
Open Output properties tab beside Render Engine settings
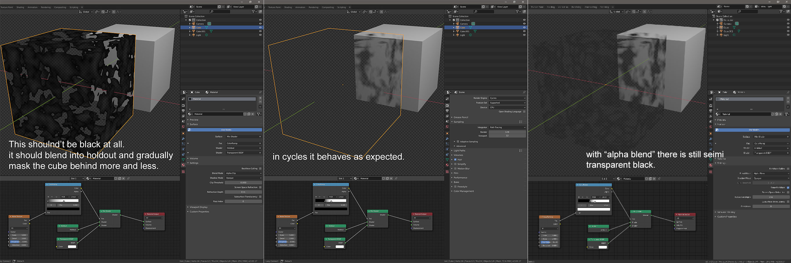447,111
